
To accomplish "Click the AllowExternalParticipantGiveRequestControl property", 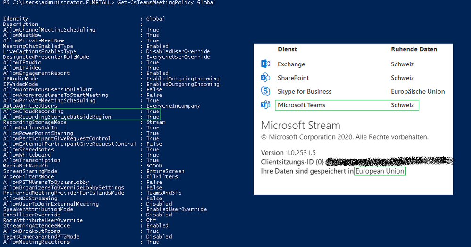I will [70, 144].
